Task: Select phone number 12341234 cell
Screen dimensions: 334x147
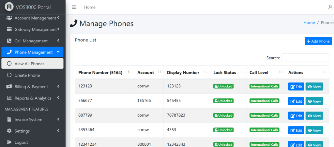Action: point(104,142)
